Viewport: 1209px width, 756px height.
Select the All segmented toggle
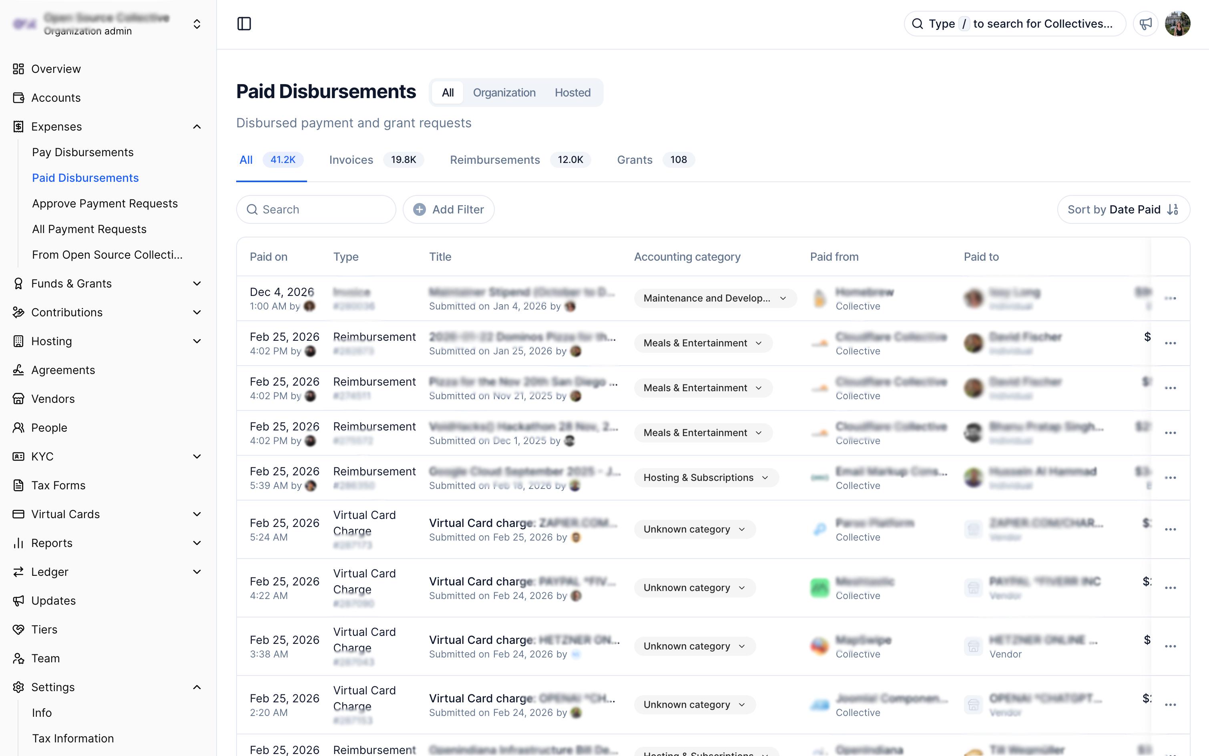coord(447,92)
